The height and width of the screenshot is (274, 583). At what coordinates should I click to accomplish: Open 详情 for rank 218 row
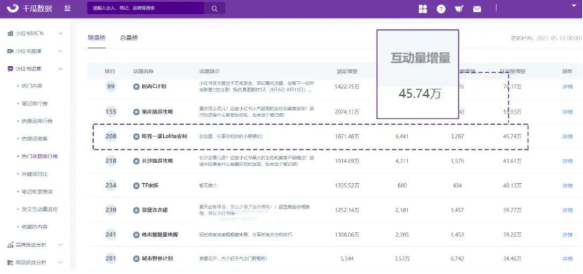(x=567, y=161)
